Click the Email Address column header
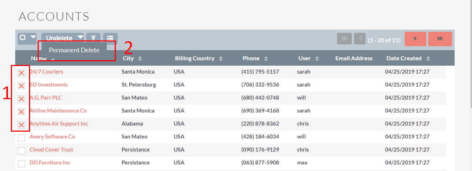Image resolution: width=472 pixels, height=171 pixels. pyautogui.click(x=354, y=58)
